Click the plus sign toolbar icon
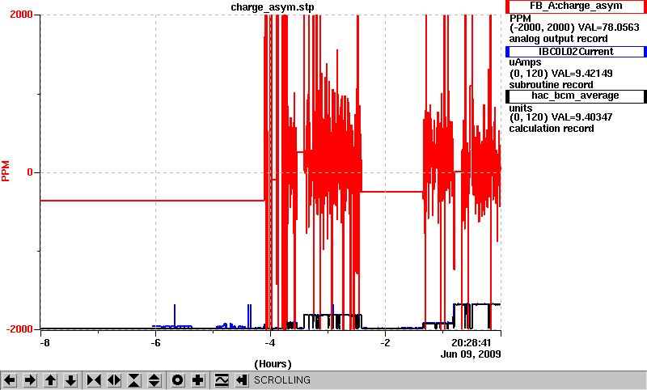Viewport: 647px width, 390px height. pyautogui.click(x=197, y=379)
